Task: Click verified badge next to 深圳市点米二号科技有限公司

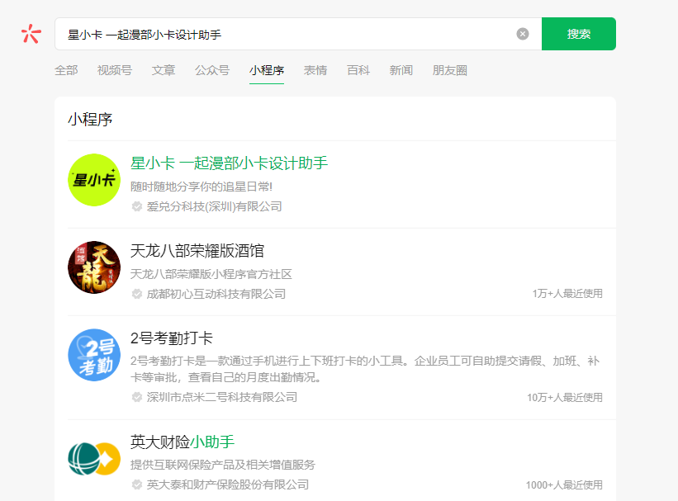Action: pyautogui.click(x=136, y=397)
